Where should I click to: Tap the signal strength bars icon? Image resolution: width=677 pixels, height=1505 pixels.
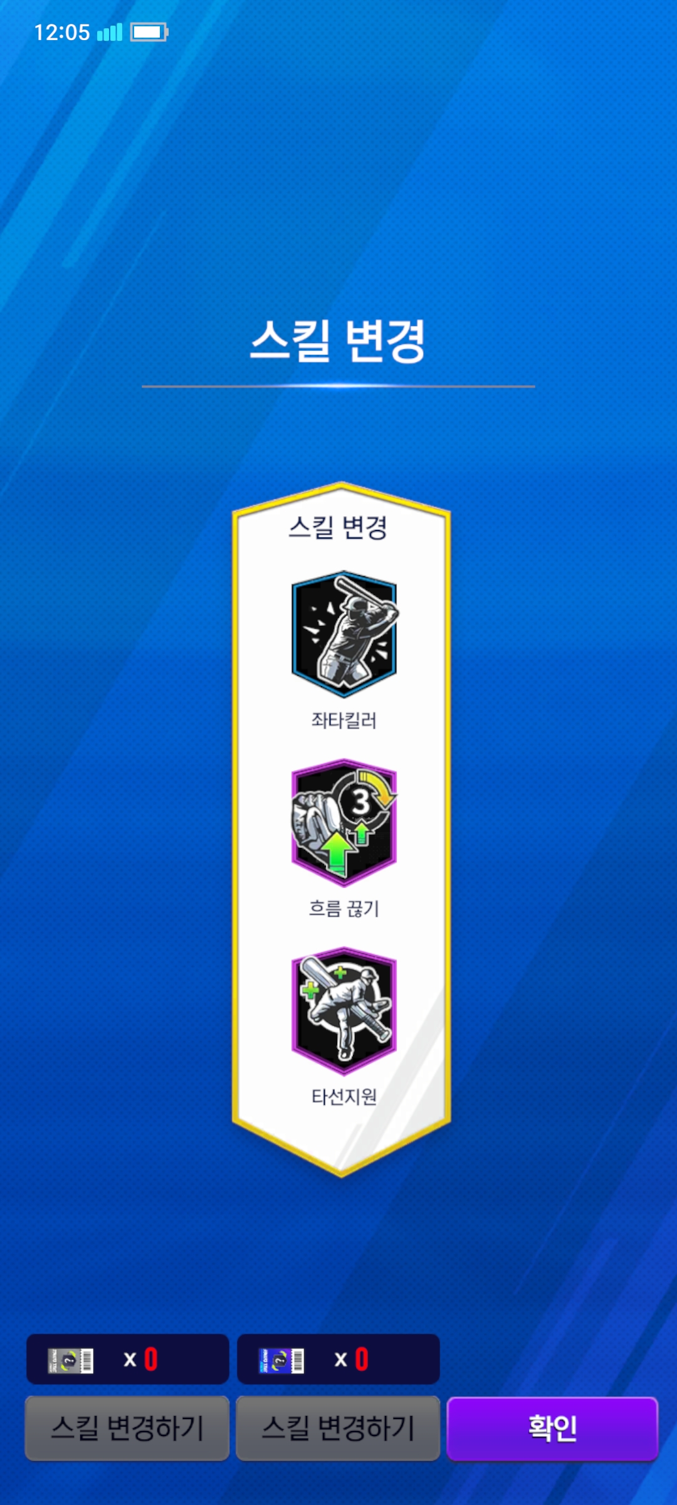[x=110, y=32]
